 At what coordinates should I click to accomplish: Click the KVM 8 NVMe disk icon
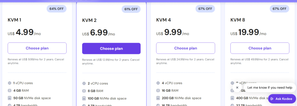point(232,98)
